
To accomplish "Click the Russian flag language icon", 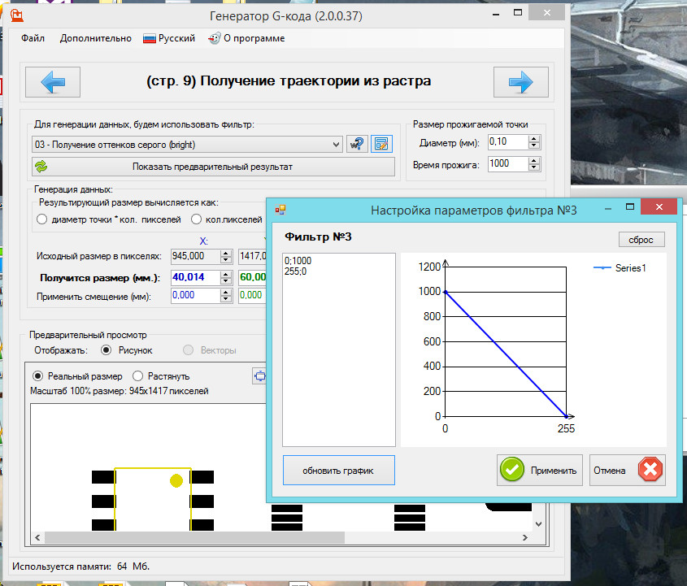I will click(x=150, y=38).
